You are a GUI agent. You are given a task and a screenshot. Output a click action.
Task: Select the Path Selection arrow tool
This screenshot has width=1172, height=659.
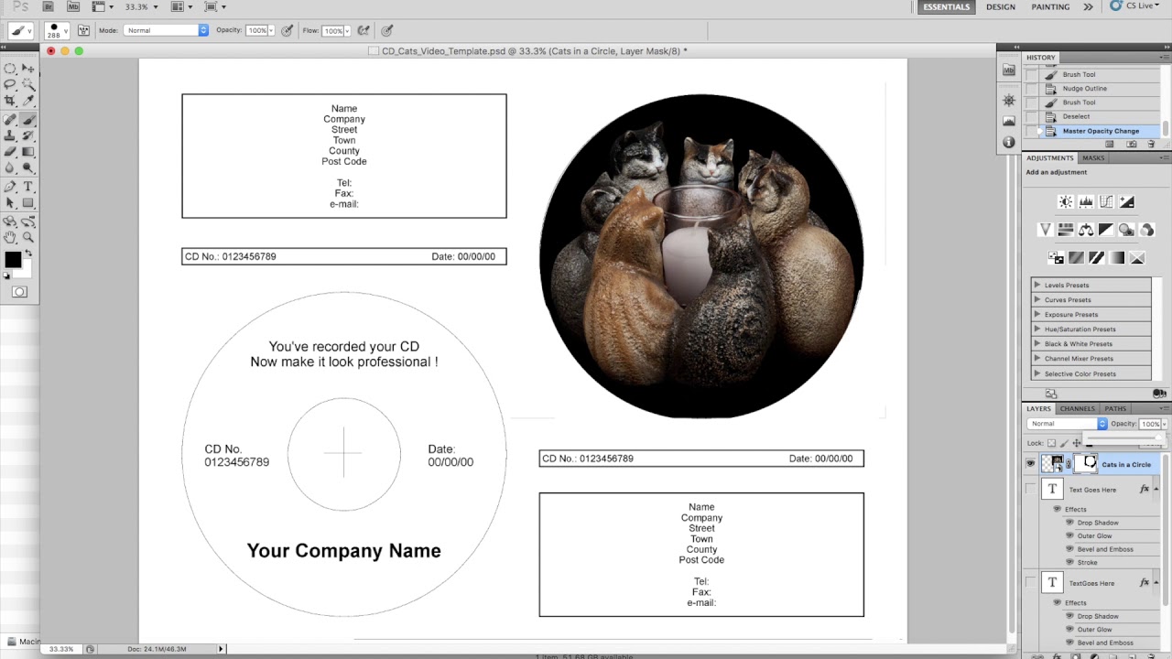(10, 202)
